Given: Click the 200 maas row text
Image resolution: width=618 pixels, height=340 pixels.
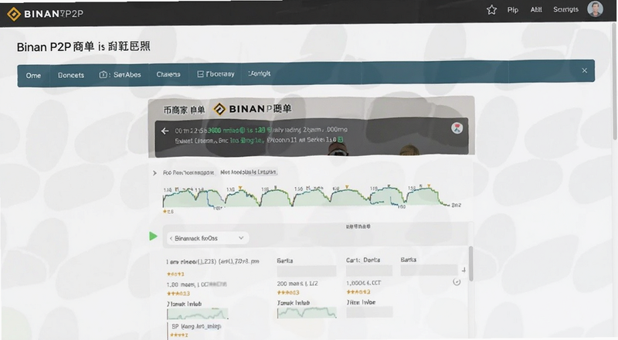Looking at the screenshot, I should [x=297, y=284].
